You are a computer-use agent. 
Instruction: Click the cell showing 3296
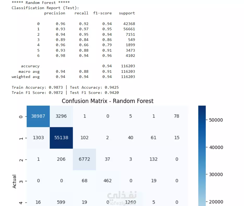point(61,116)
